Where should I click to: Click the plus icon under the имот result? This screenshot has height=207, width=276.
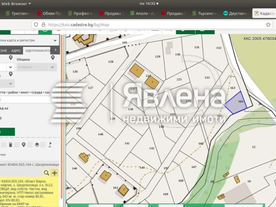55,173
